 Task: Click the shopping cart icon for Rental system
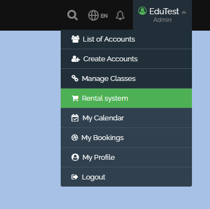pyautogui.click(x=75, y=98)
